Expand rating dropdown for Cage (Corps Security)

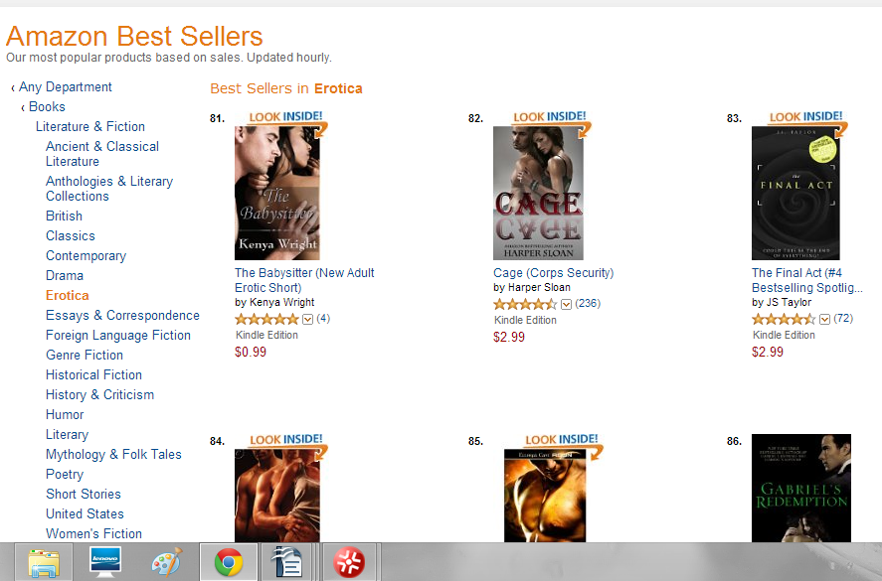567,304
